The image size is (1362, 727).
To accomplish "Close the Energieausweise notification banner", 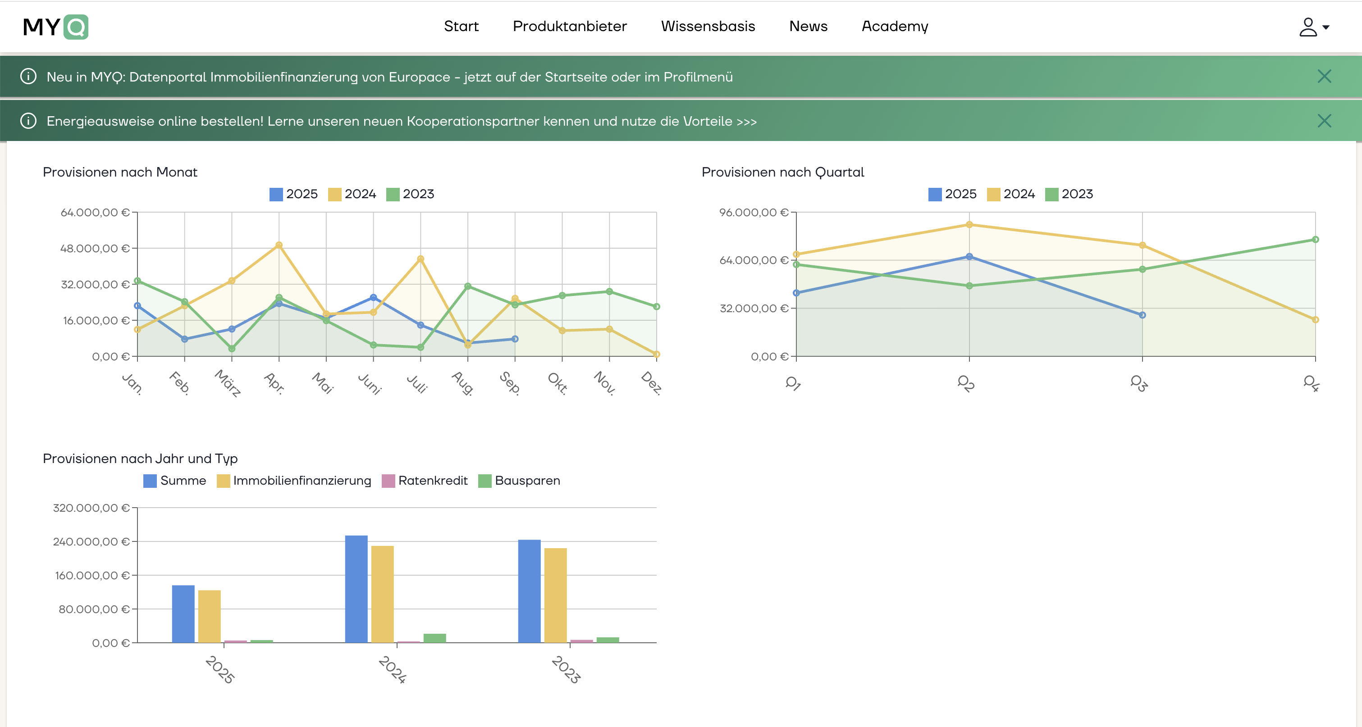I will coord(1324,121).
